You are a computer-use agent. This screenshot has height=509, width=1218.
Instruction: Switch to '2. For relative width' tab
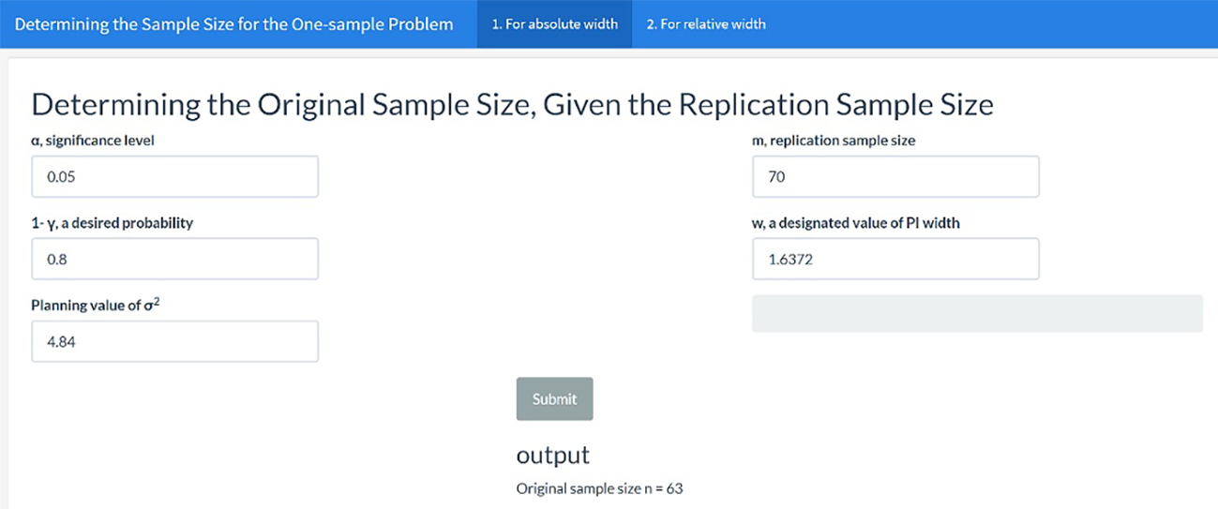(x=705, y=24)
